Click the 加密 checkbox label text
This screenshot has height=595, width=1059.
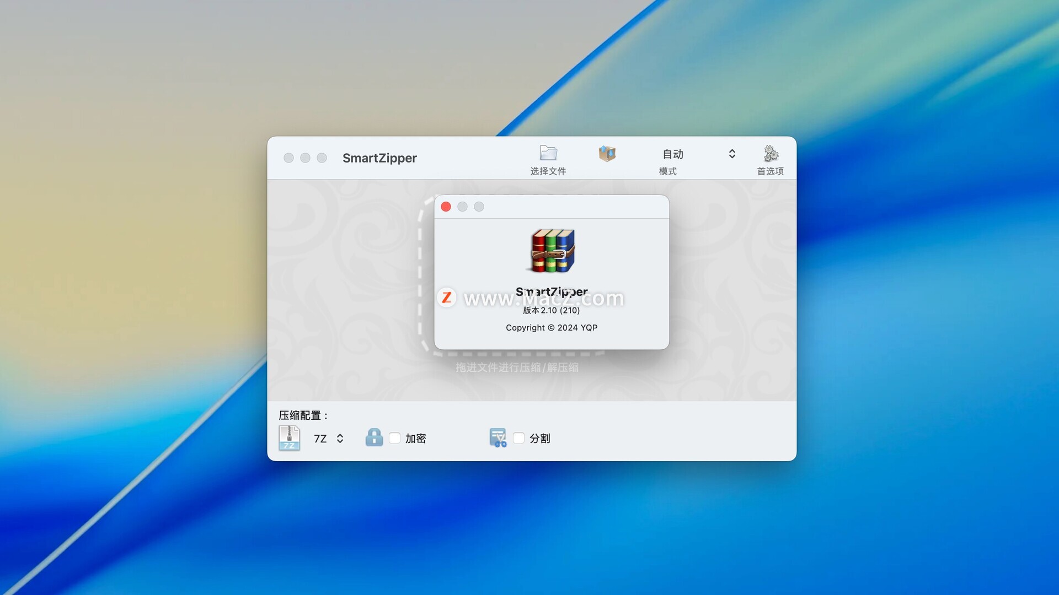(x=415, y=439)
